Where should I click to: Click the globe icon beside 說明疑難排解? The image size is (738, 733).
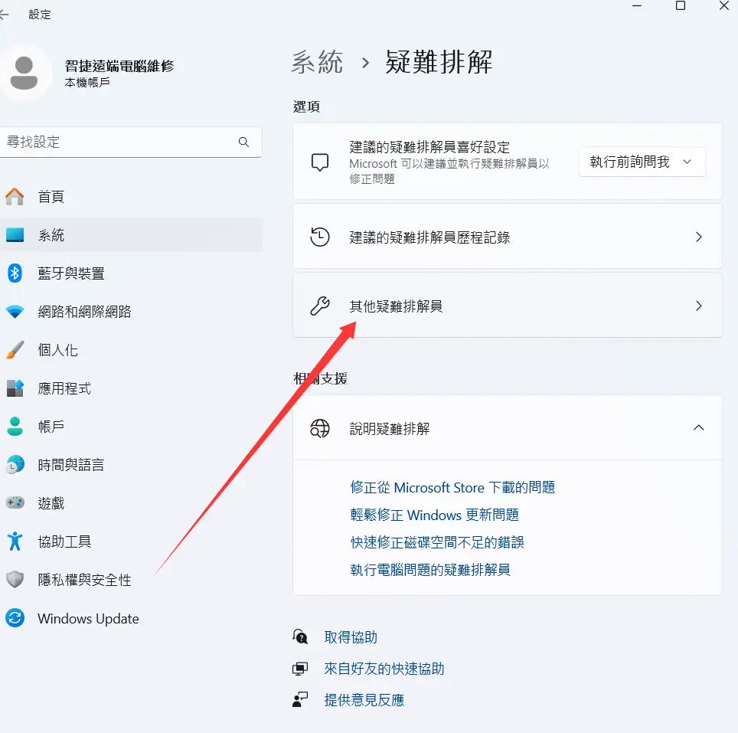pyautogui.click(x=320, y=428)
